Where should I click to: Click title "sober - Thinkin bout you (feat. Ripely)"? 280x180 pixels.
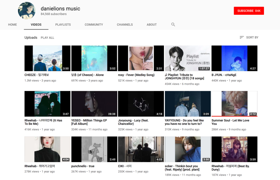click(182, 168)
